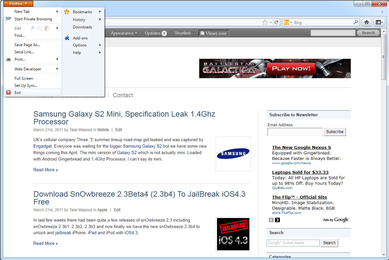Click the admin bar Search button
389x260 pixels.
click(368, 33)
